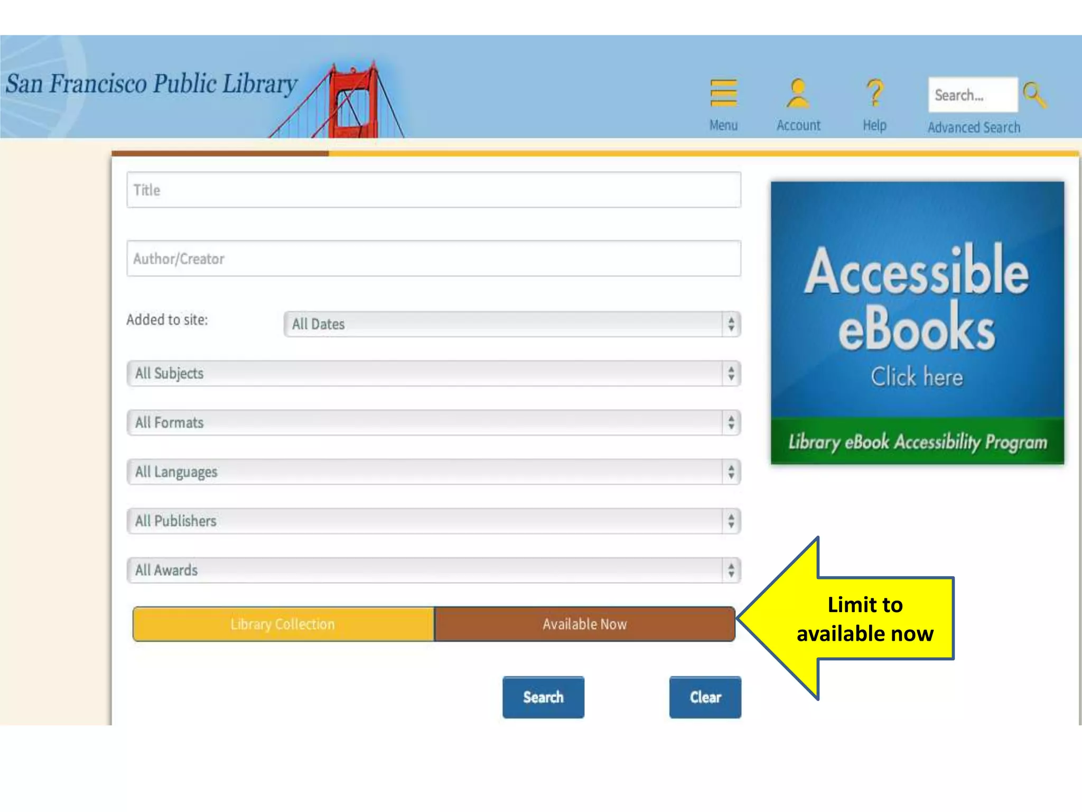Expand the All Formats dropdown
The width and height of the screenshot is (1082, 812).
(x=433, y=422)
